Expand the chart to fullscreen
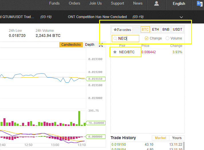 (x=101, y=45)
